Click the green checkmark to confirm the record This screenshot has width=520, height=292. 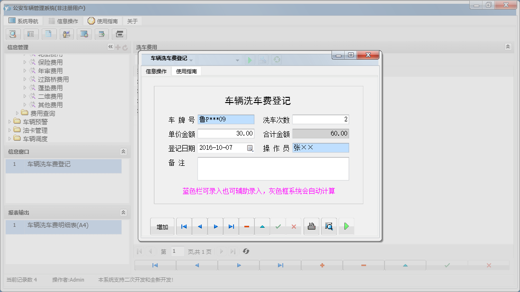(x=278, y=226)
